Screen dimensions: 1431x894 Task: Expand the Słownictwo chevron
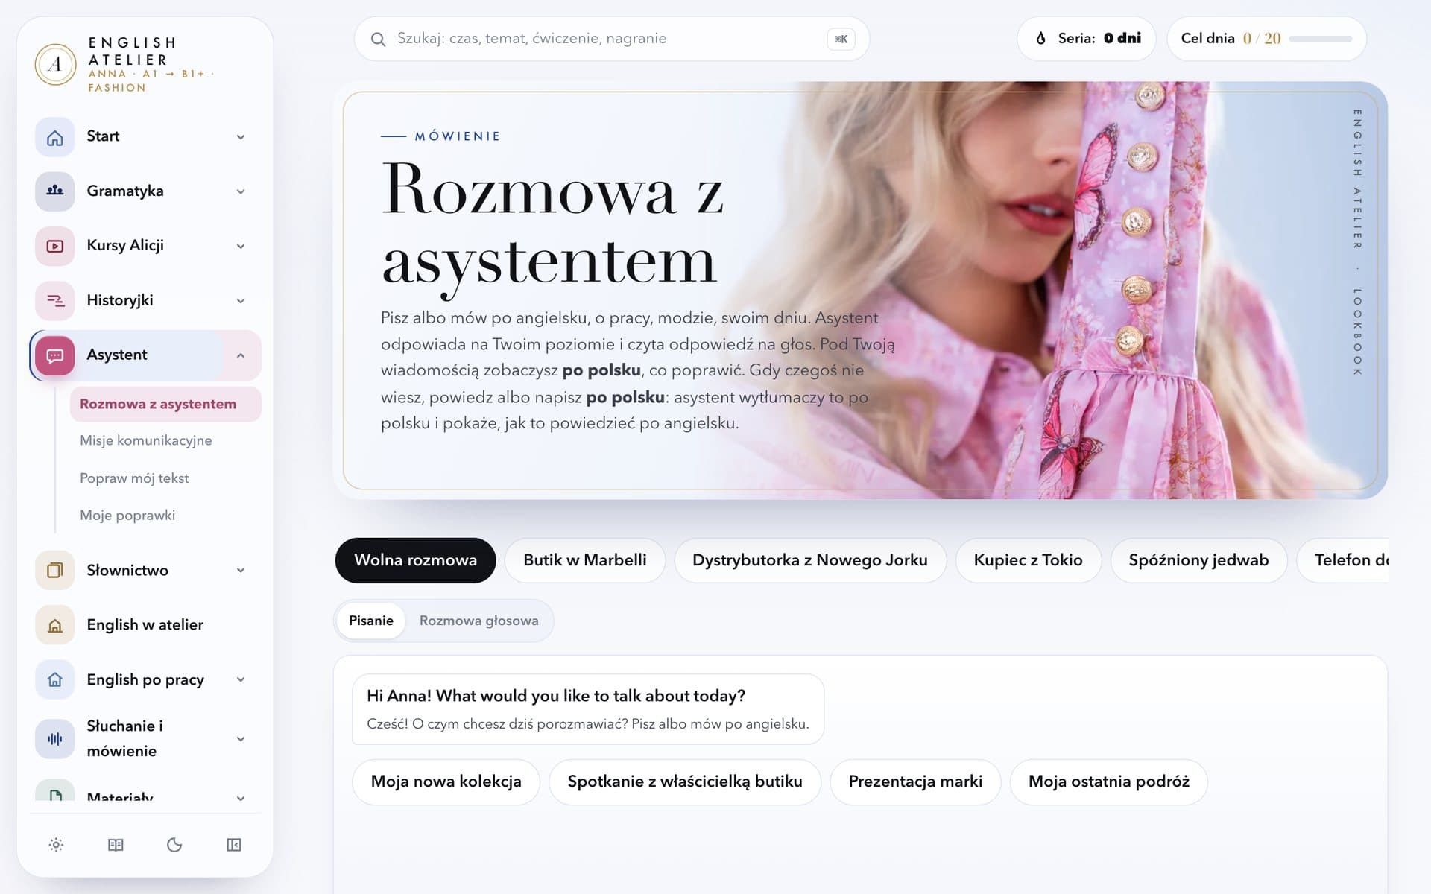241,571
